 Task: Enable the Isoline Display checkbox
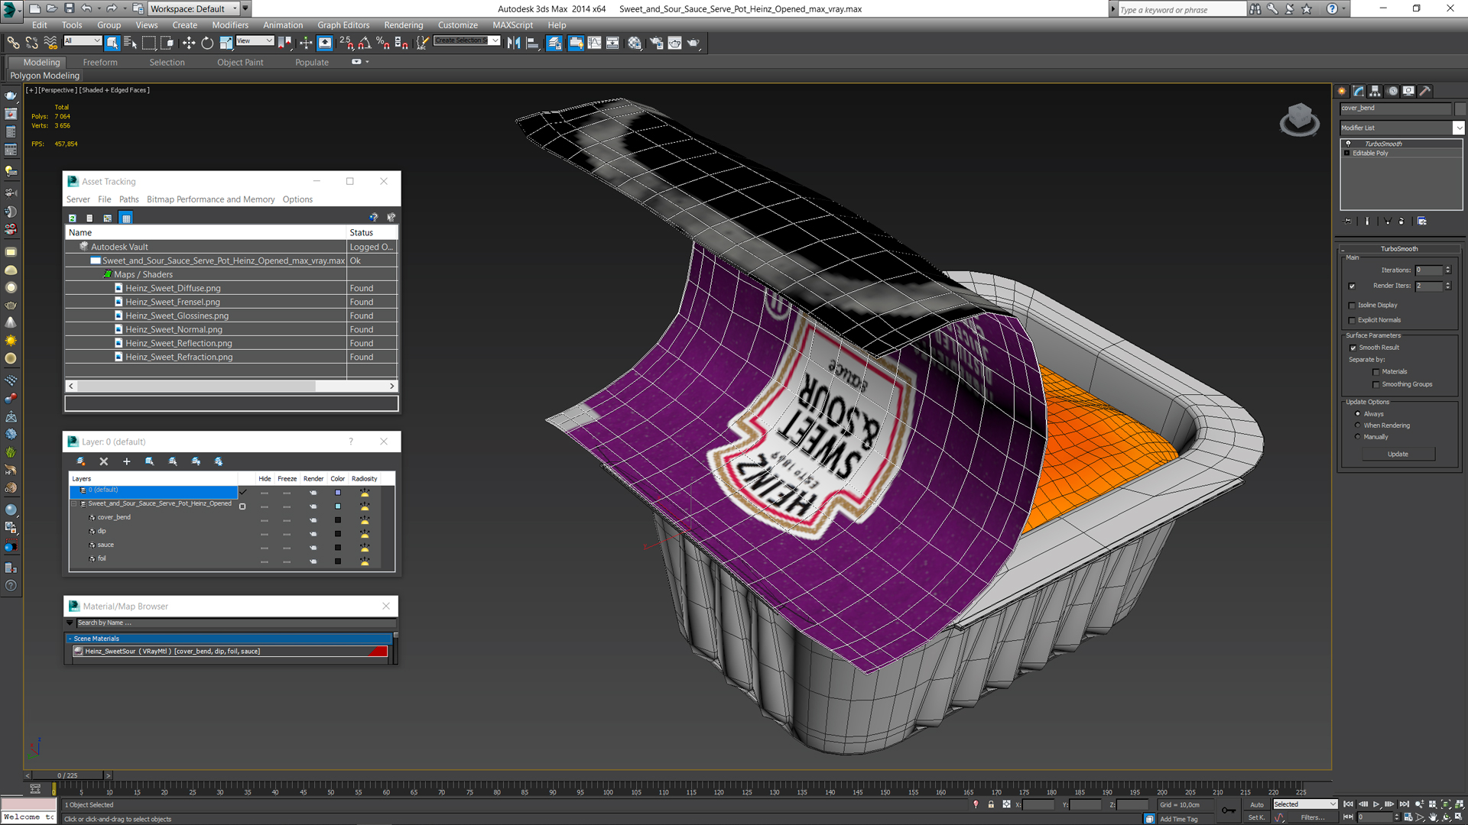click(1353, 306)
